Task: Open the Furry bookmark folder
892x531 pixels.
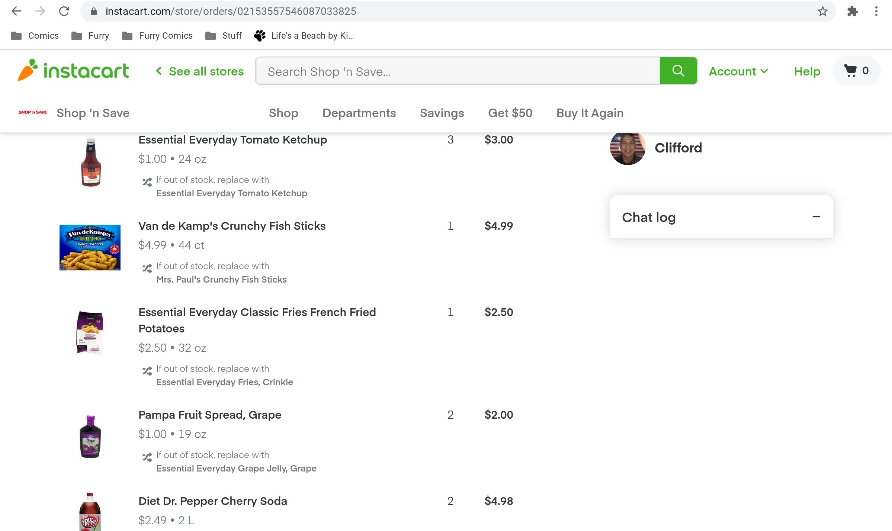Action: (x=90, y=36)
